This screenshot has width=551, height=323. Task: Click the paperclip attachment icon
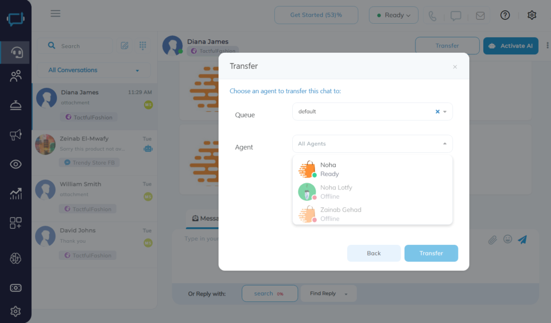(492, 240)
